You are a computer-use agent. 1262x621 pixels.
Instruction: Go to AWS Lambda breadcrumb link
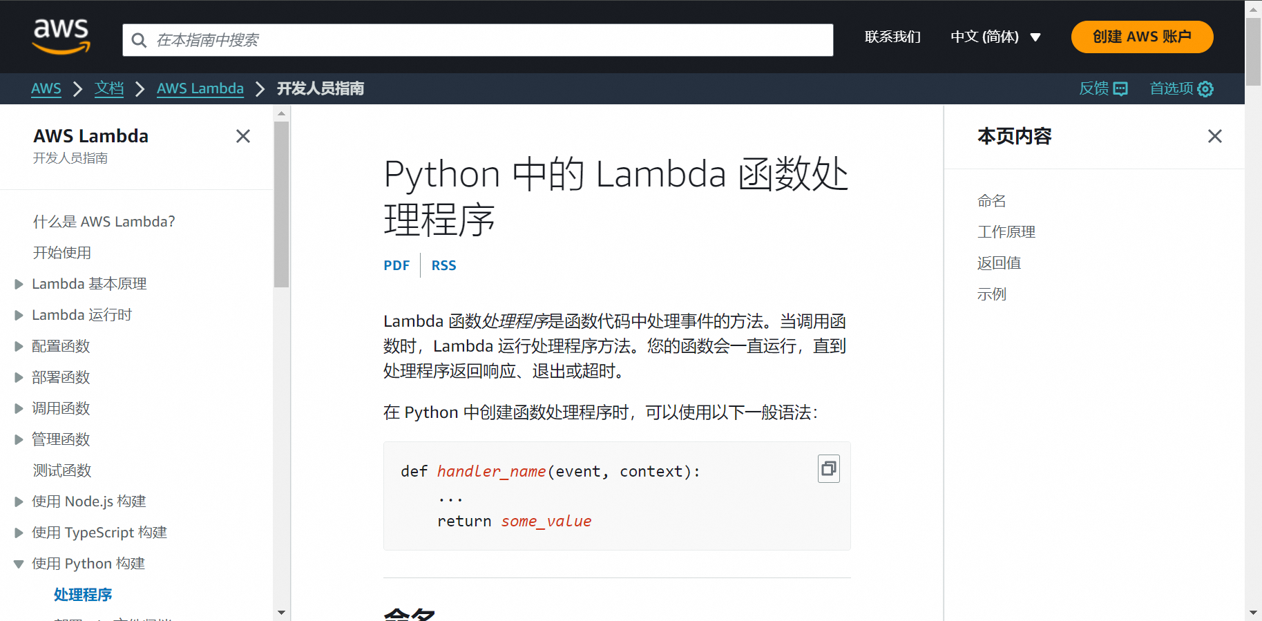click(200, 88)
